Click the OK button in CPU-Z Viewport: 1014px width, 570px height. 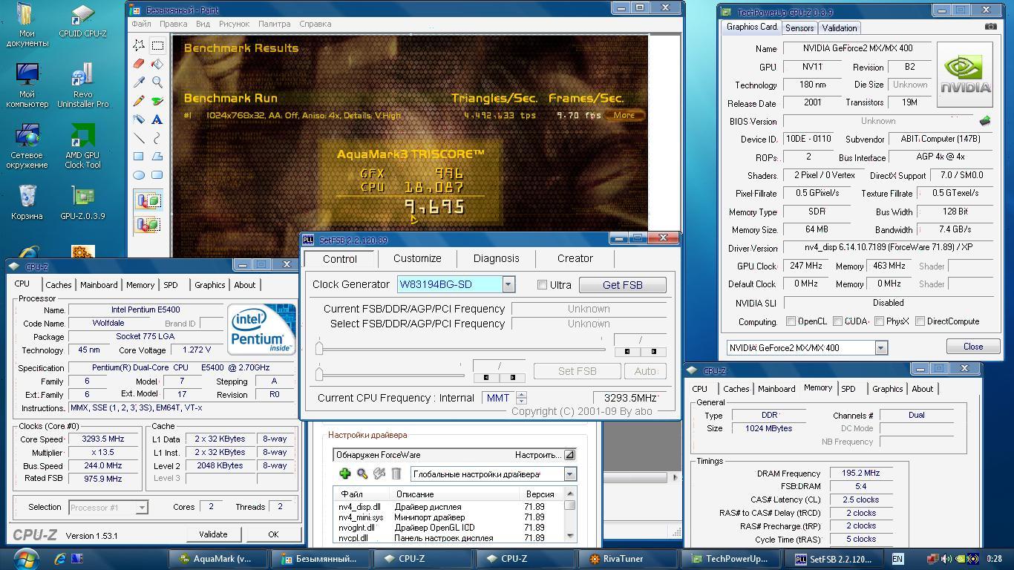pos(273,534)
